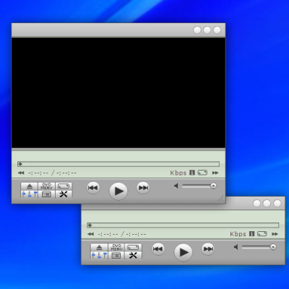Click Kbps label in large player
This screenshot has width=289, height=289.
(x=178, y=173)
